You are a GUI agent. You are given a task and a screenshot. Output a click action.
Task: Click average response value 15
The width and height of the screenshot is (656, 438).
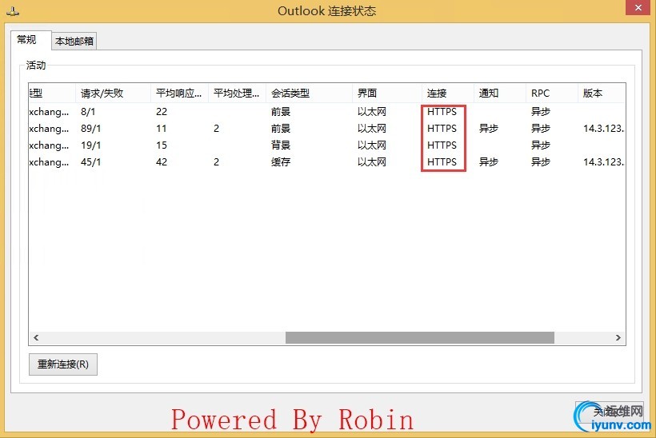(162, 145)
